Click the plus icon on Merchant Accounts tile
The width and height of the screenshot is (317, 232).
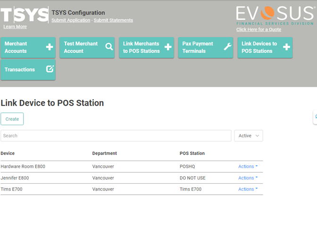pyautogui.click(x=50, y=47)
